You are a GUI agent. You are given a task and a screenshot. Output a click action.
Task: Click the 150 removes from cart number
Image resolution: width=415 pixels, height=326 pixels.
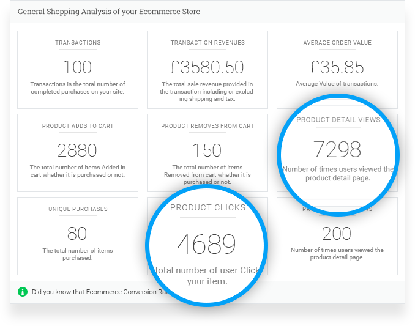coord(207,150)
